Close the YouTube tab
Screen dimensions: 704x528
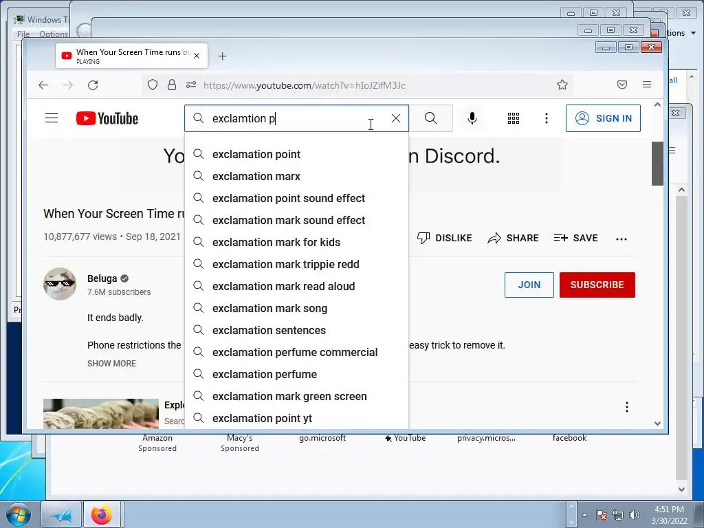(x=197, y=56)
